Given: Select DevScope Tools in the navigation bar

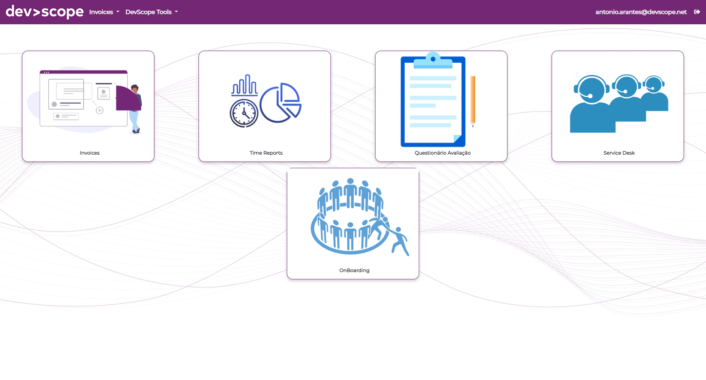Looking at the screenshot, I should [x=148, y=12].
